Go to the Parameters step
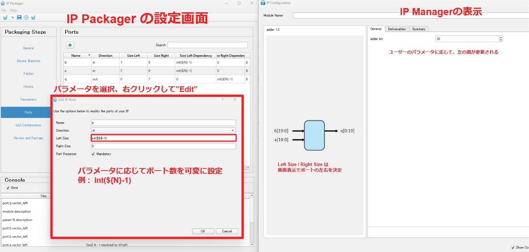Image resolution: width=529 pixels, height=252 pixels. click(x=28, y=100)
